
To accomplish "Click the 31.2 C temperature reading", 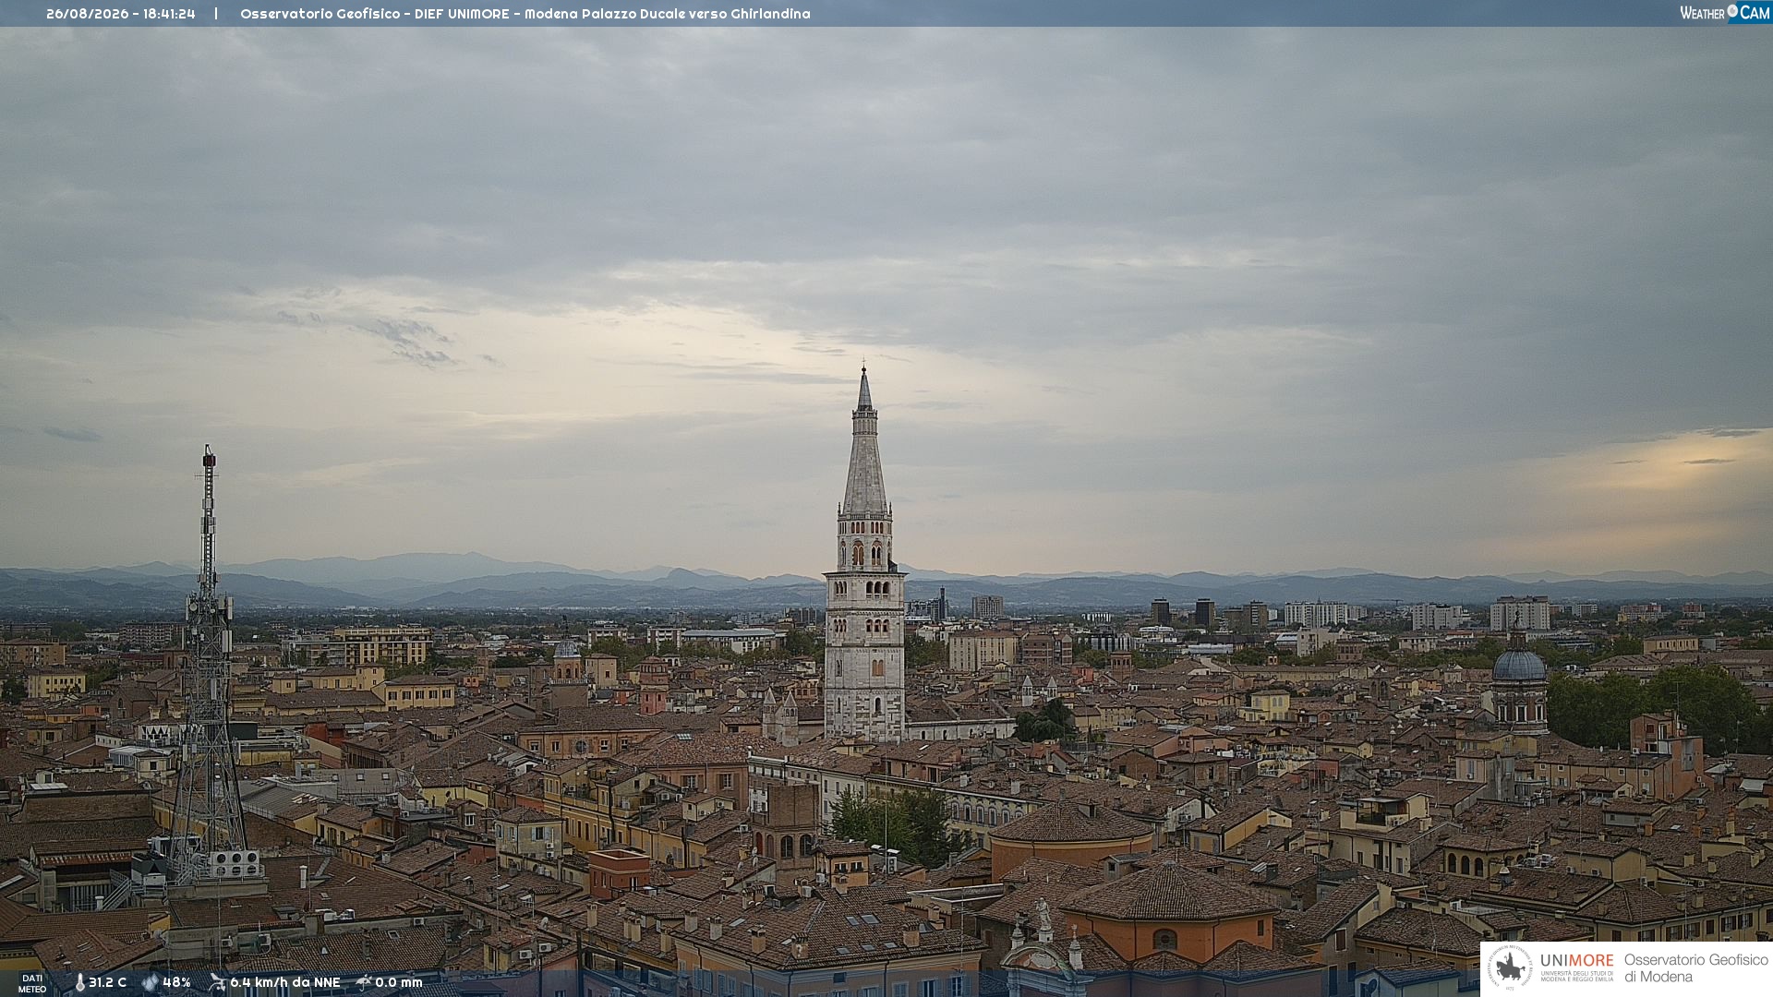I will point(107,982).
